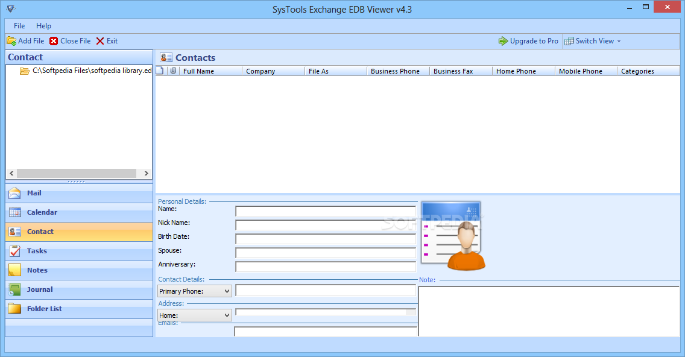Minimize the EDB Viewer window

coord(630,7)
